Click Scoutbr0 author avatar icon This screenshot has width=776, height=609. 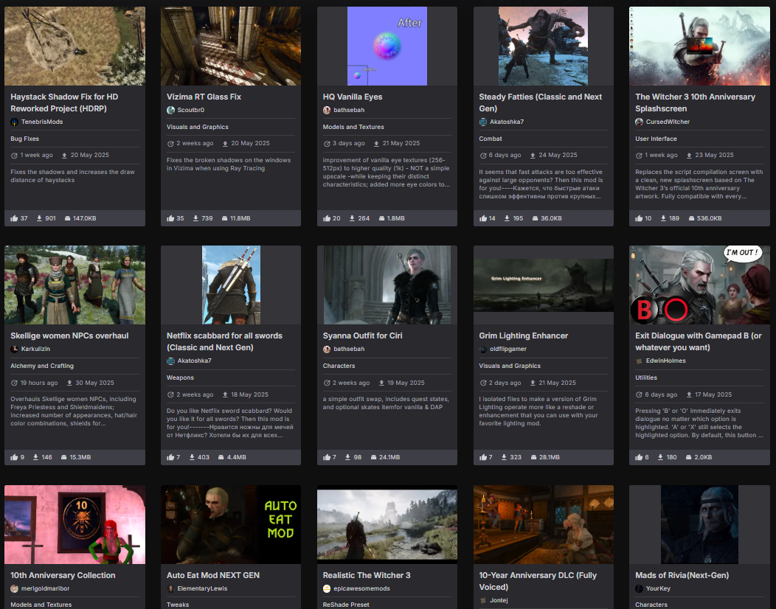click(170, 110)
